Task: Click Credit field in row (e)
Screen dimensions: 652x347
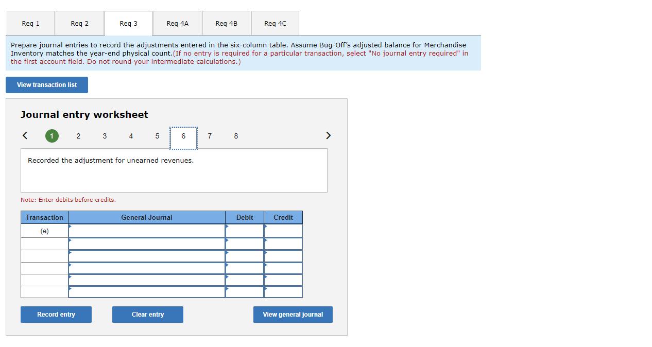Action: [x=283, y=231]
